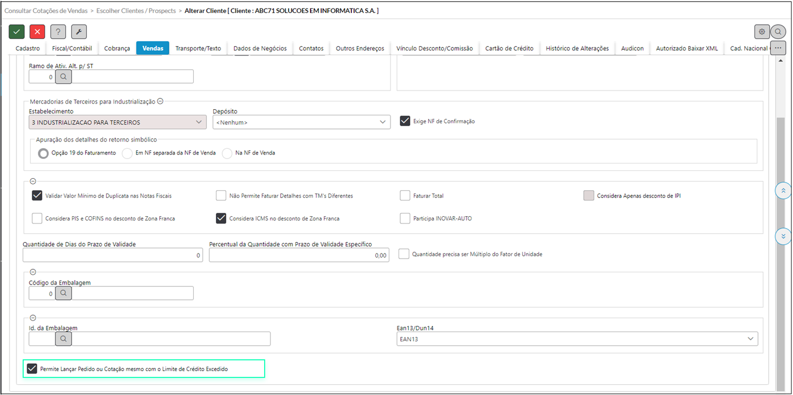Click the scroll-to-top double chevron button
Viewport: 793px width, 395px height.
(x=783, y=191)
